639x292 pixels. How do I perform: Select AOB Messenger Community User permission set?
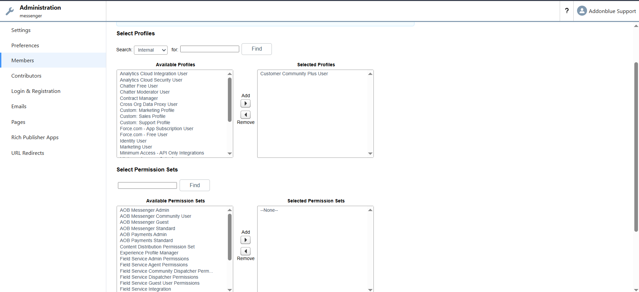155,216
